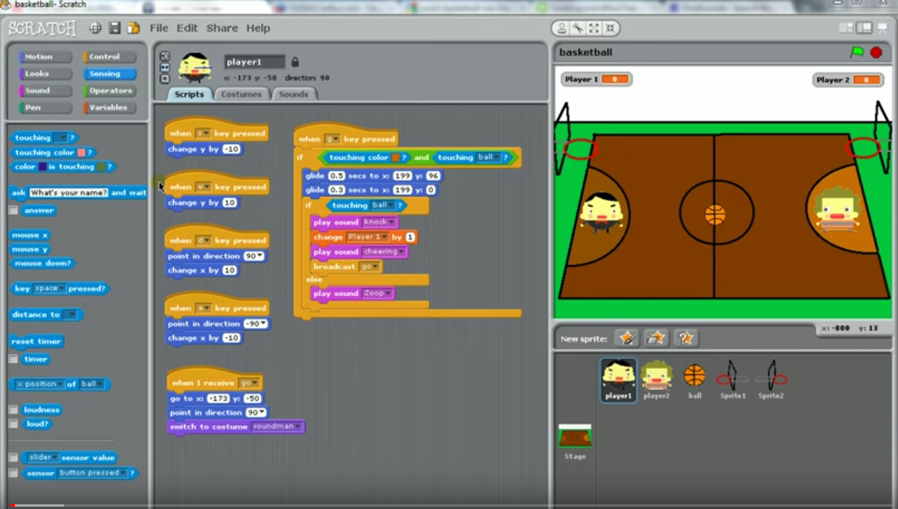This screenshot has width=898, height=509.
Task: Open the slider sensor value dropdown
Action: 55,457
